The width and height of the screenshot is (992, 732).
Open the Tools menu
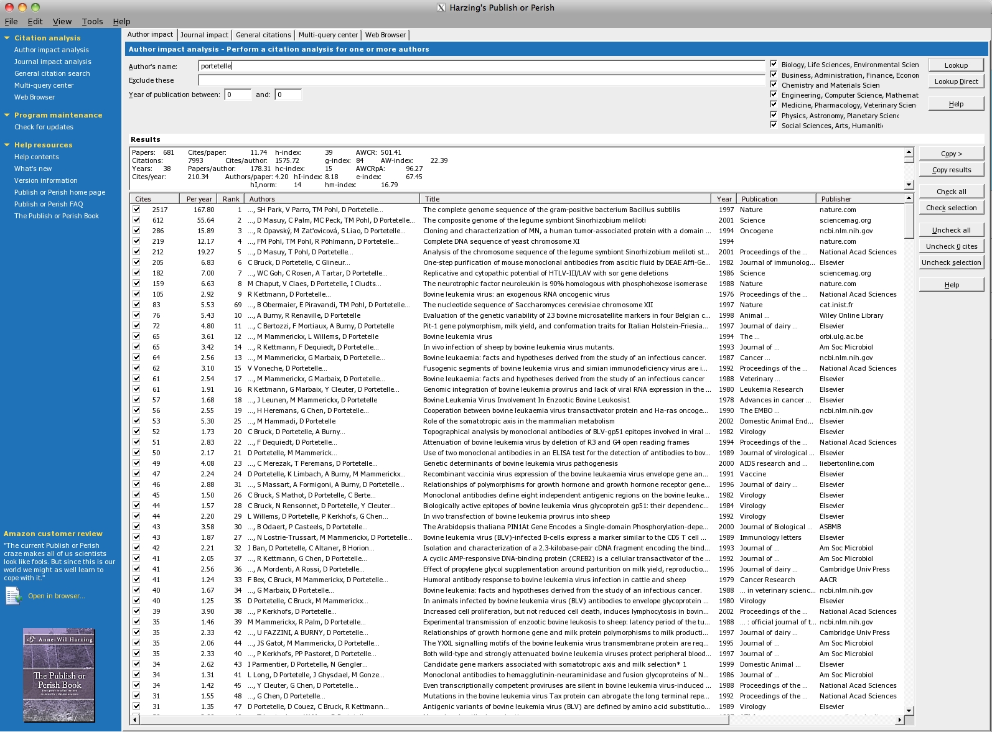pyautogui.click(x=92, y=21)
